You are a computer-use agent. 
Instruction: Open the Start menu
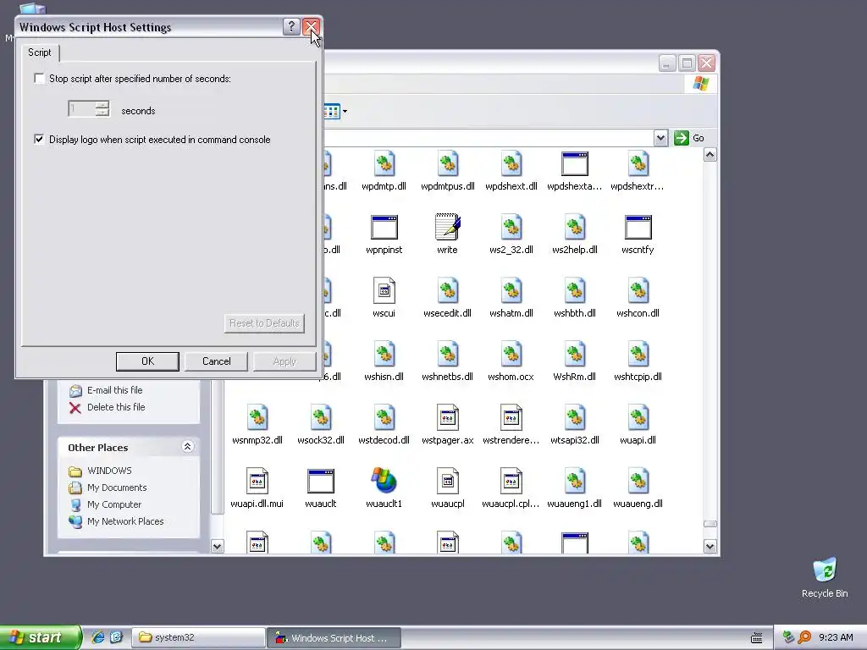pos(41,637)
